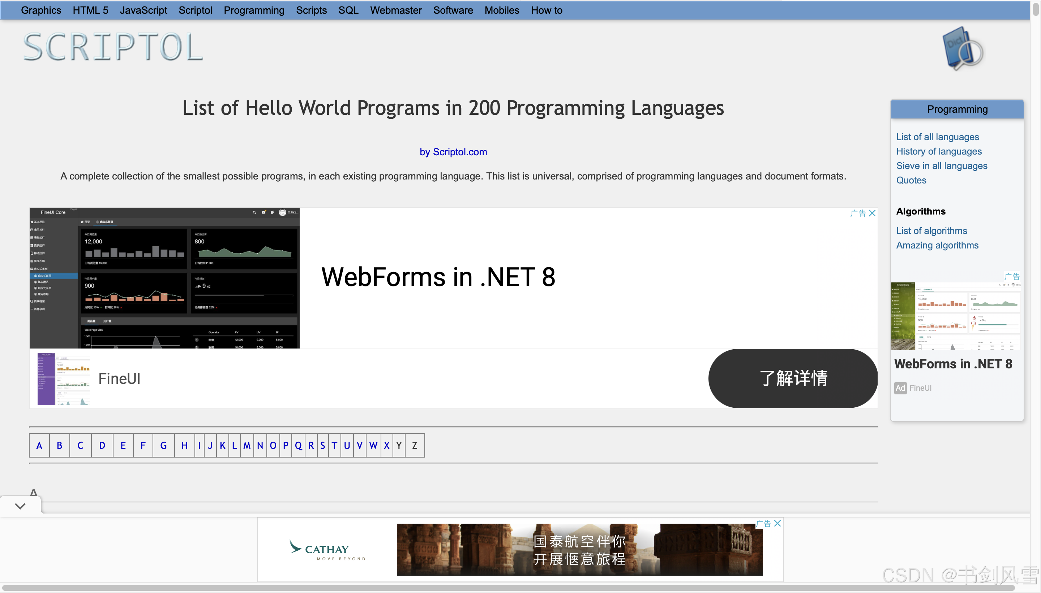The width and height of the screenshot is (1041, 593).
Task: Click the Cathay Move Beyond logo
Action: (327, 549)
